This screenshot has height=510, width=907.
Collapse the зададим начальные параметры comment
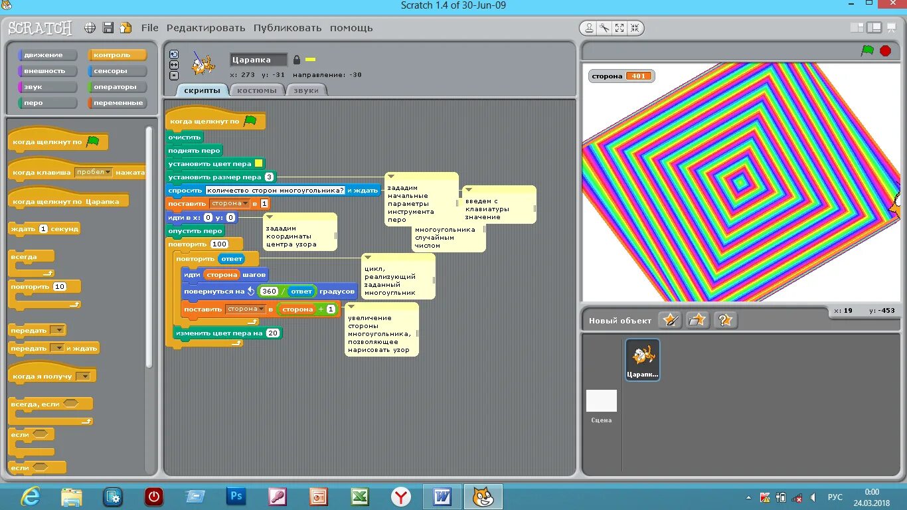[391, 177]
